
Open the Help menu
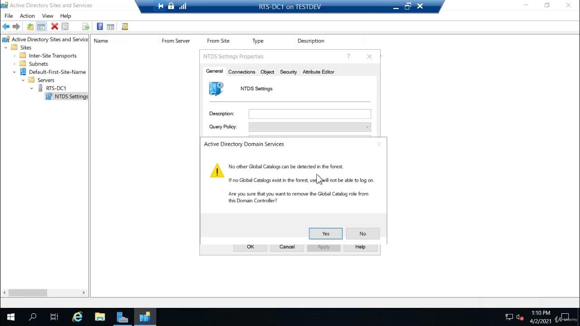pos(66,16)
